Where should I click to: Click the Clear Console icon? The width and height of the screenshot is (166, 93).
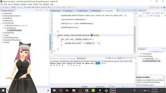113,58
